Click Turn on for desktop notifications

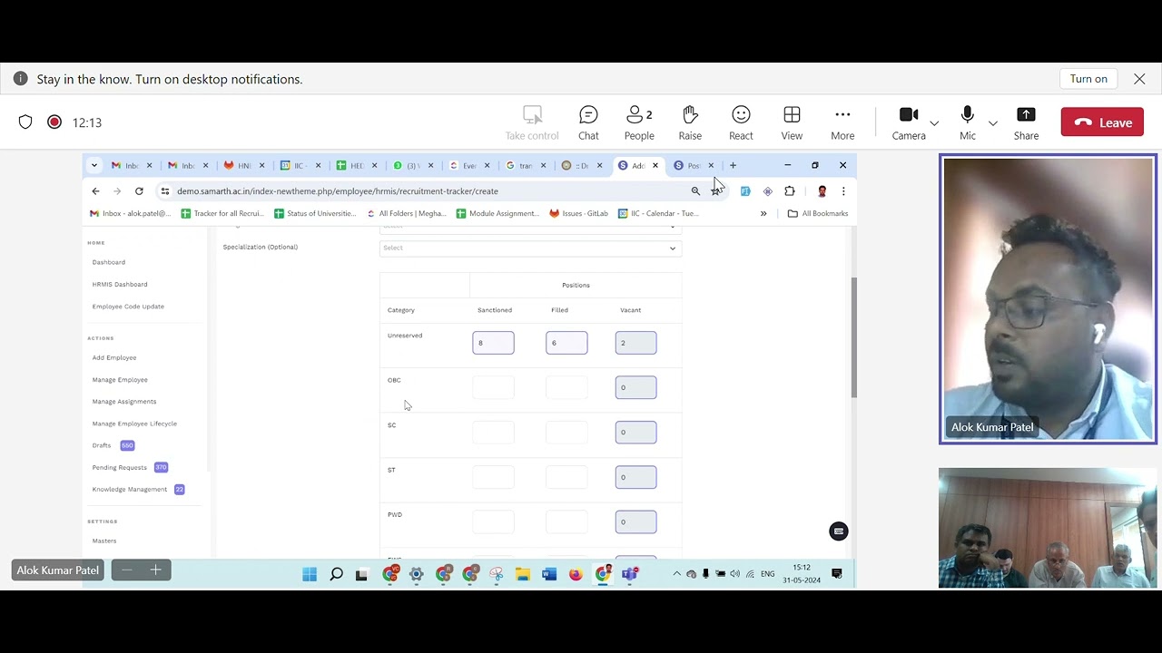click(1088, 79)
